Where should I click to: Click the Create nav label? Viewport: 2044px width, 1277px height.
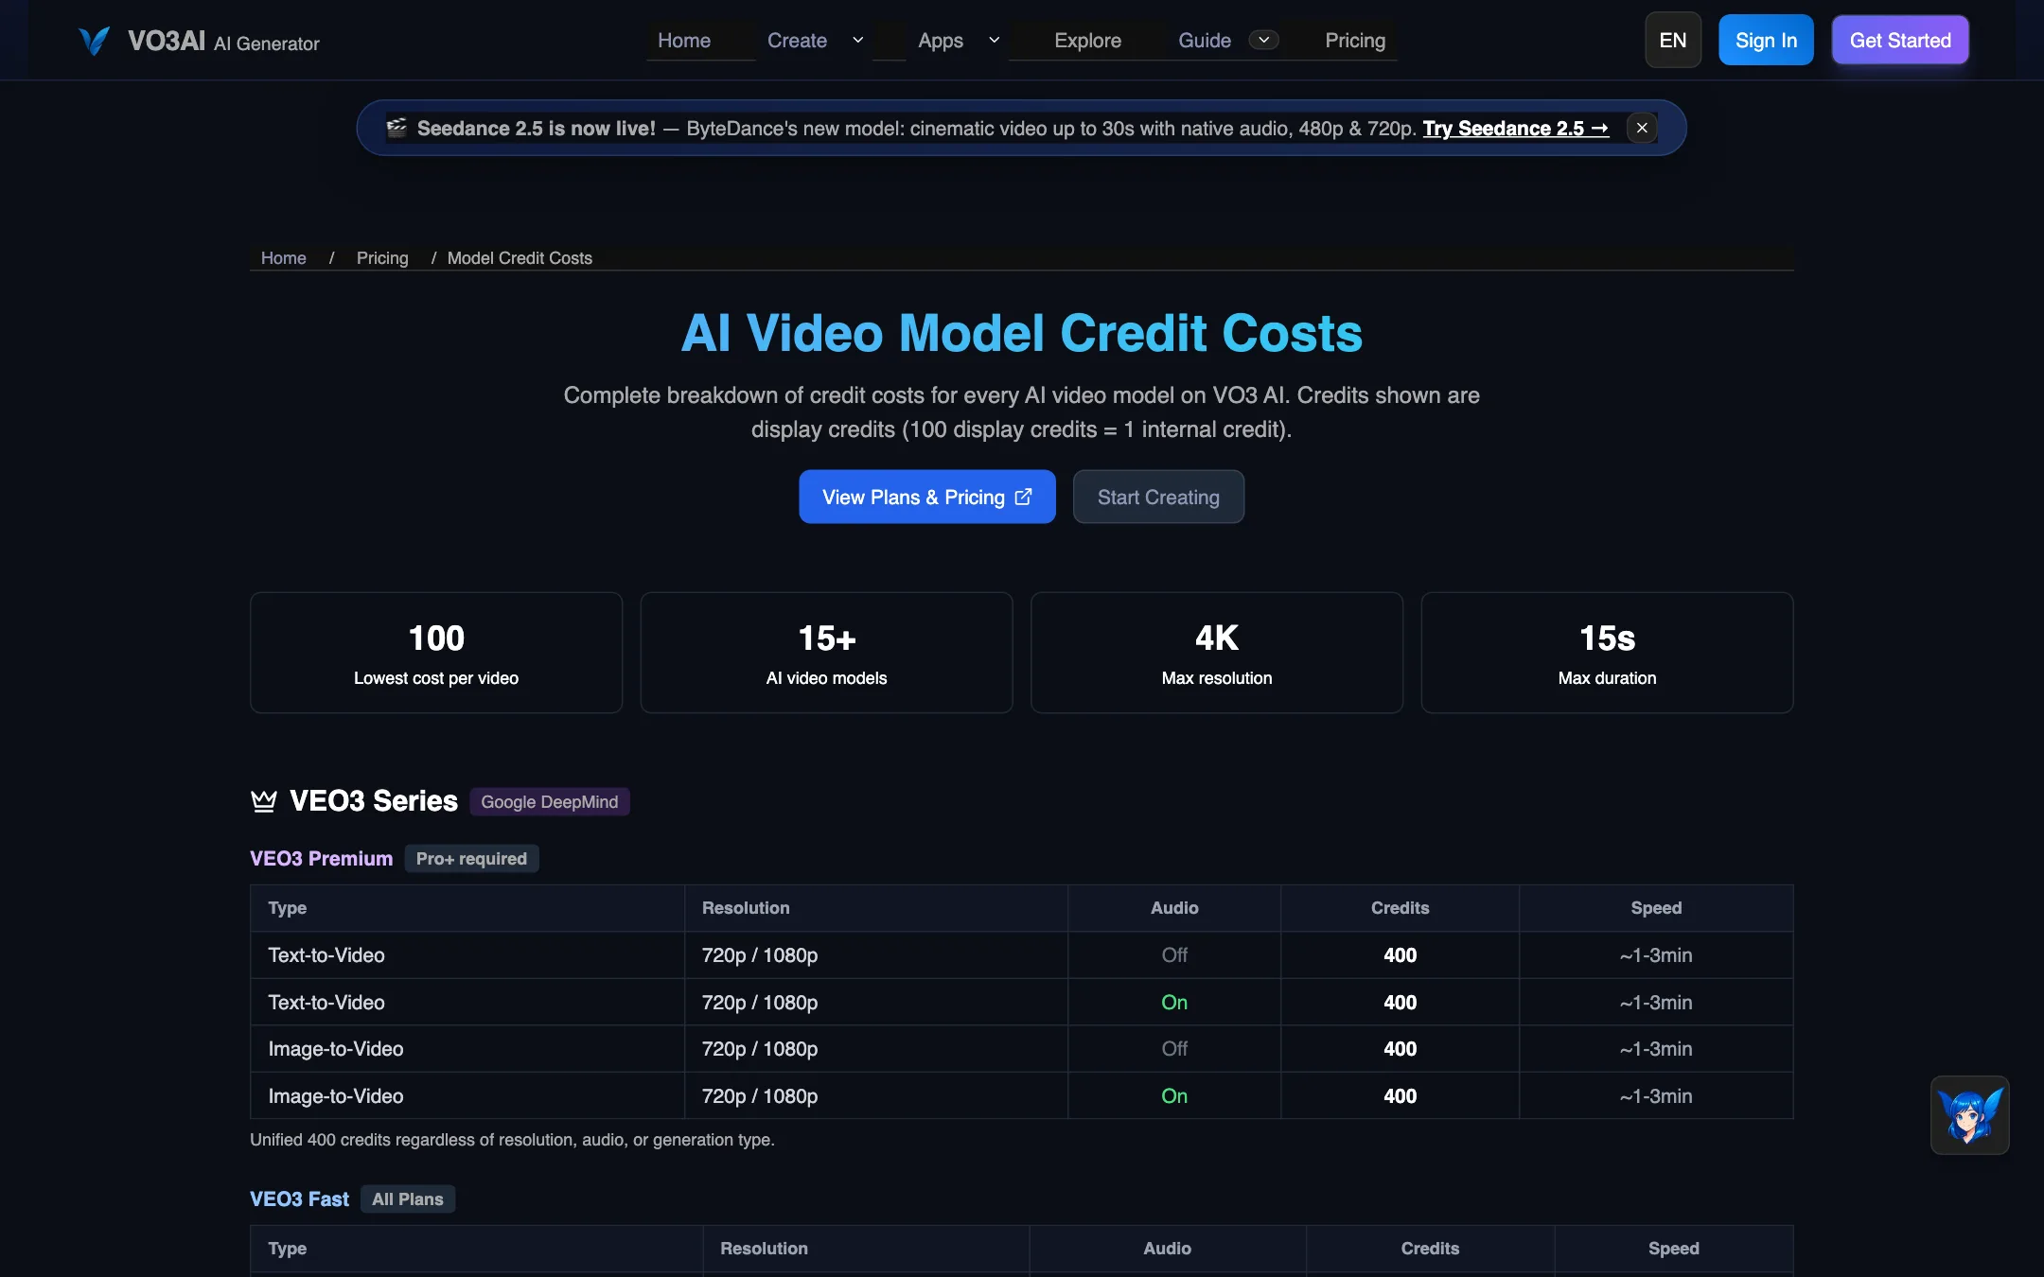tap(797, 40)
